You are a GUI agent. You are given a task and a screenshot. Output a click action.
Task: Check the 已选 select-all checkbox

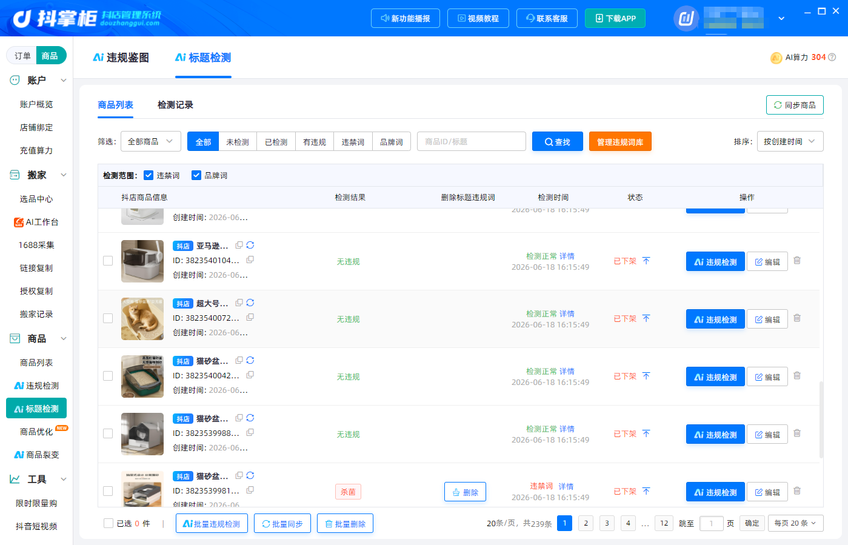click(109, 523)
